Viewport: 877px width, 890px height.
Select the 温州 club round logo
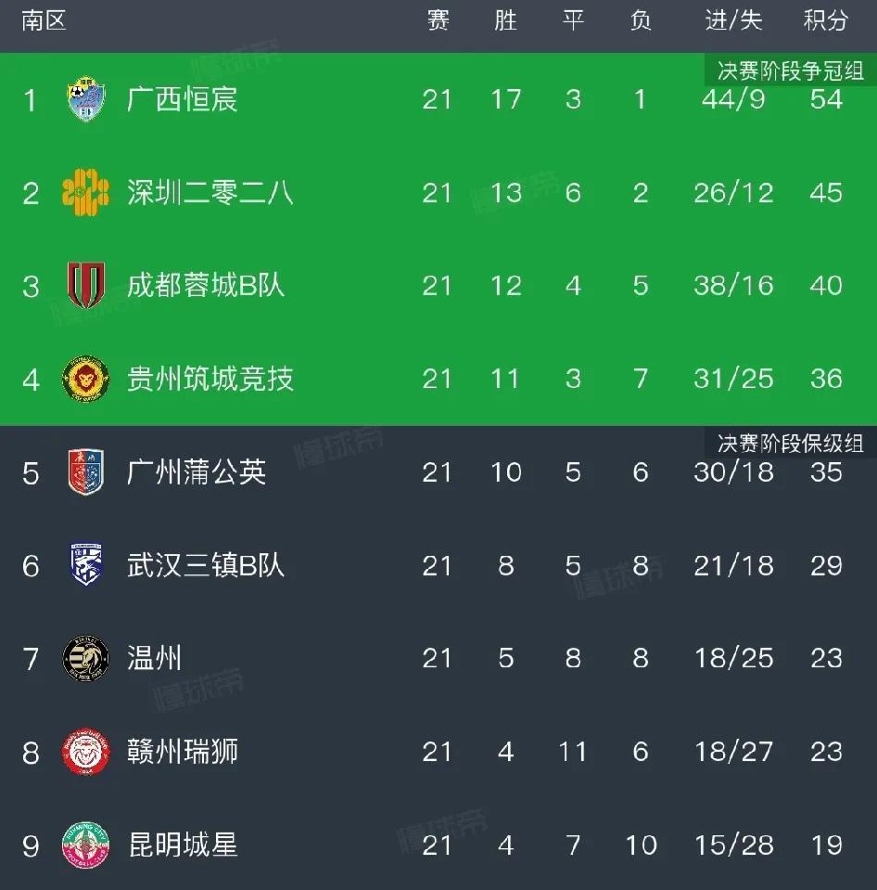(86, 658)
